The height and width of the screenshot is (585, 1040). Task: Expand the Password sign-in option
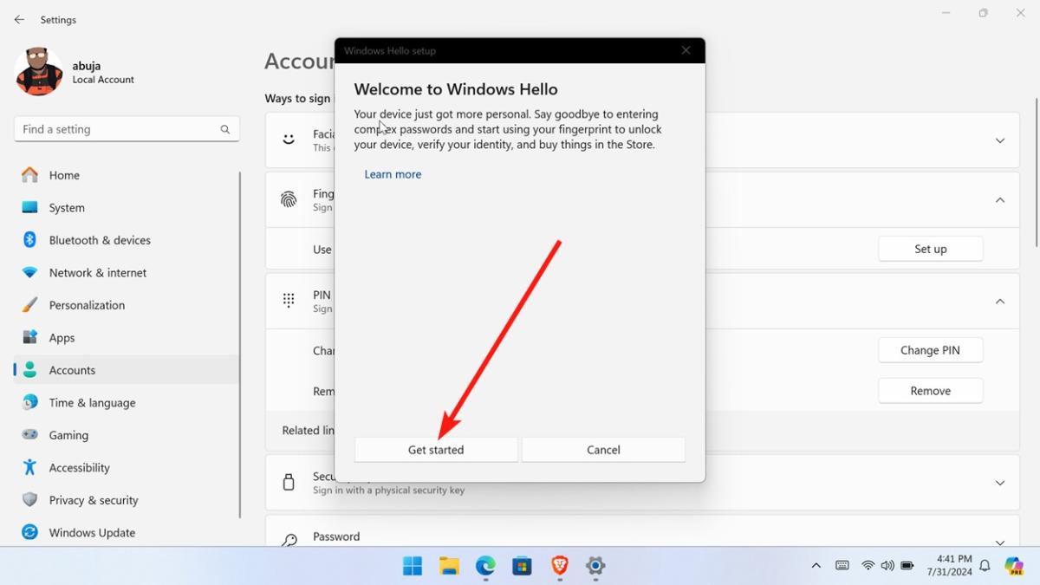point(998,536)
